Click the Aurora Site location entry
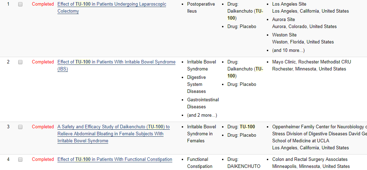The height and width of the screenshot is (170, 367). [x=283, y=20]
